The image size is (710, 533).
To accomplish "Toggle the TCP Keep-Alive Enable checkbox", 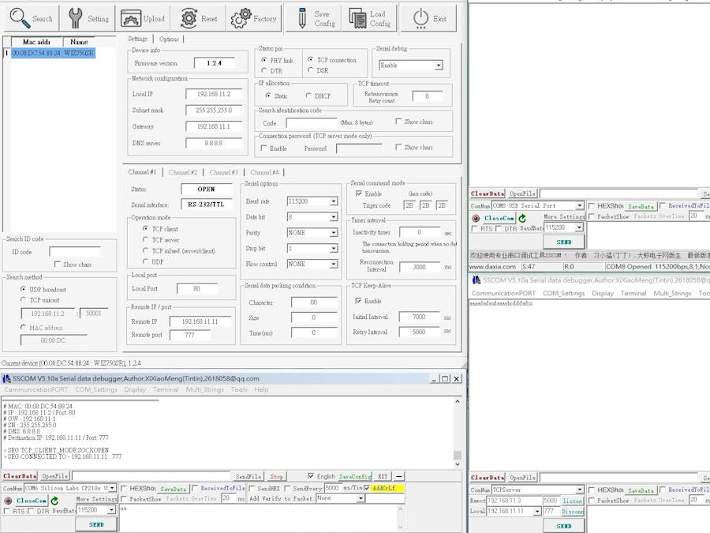I will pos(359,301).
